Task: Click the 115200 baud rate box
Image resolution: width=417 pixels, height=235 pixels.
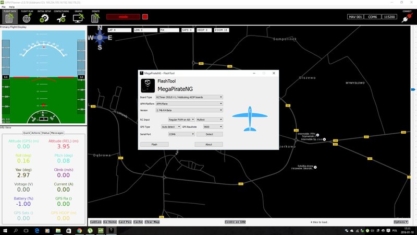Action: pyautogui.click(x=389, y=17)
